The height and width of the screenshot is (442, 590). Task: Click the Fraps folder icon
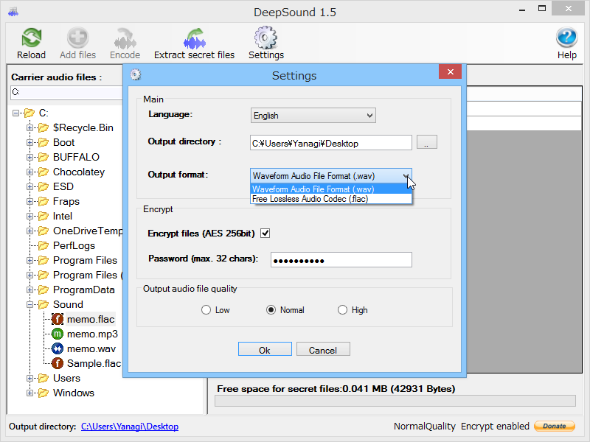pyautogui.click(x=44, y=201)
